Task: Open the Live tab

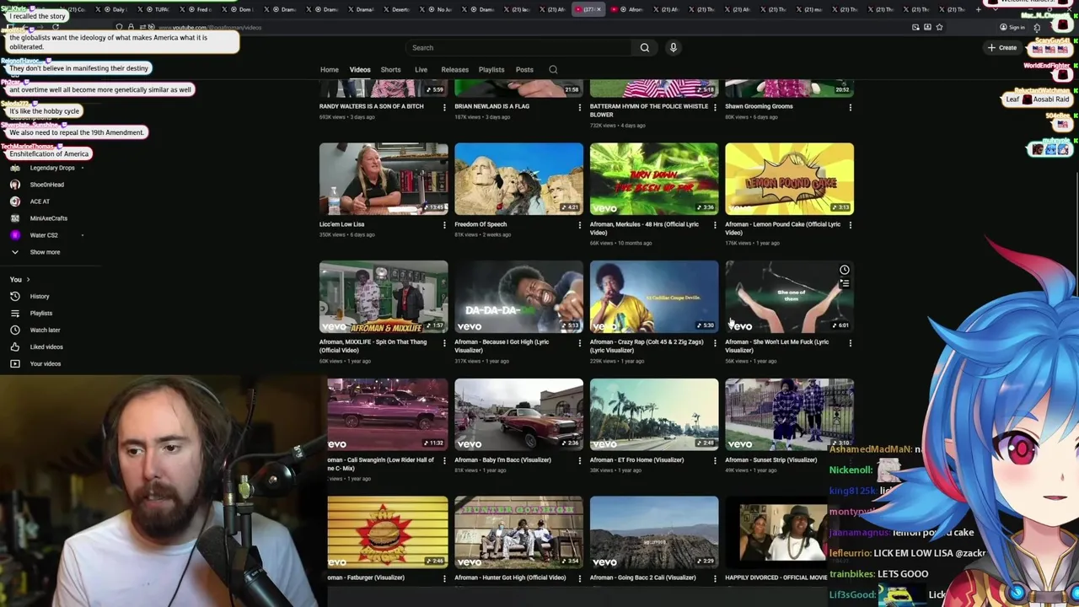Action: (x=421, y=70)
